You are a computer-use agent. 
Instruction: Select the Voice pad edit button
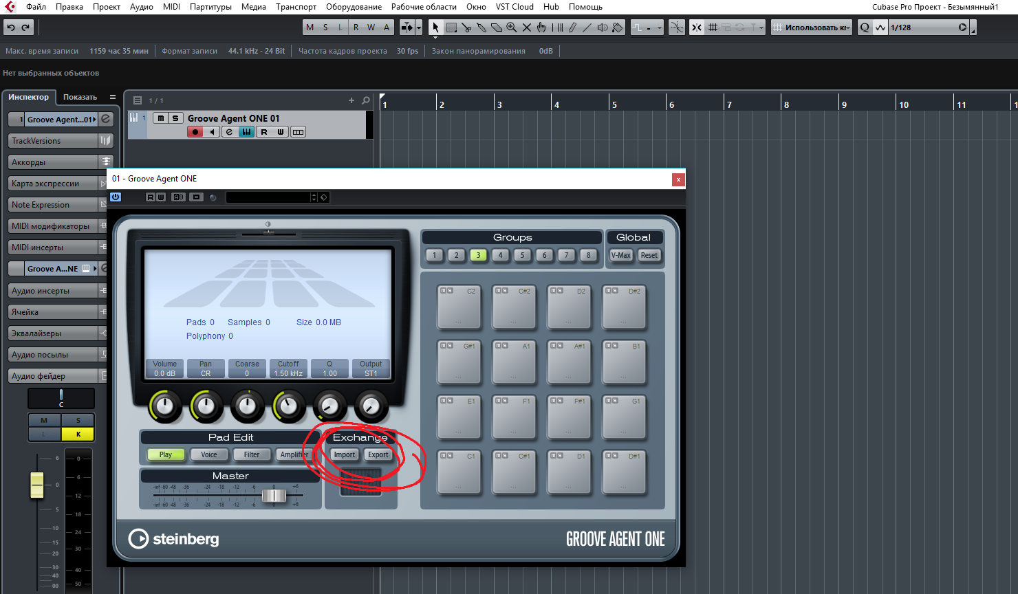209,454
